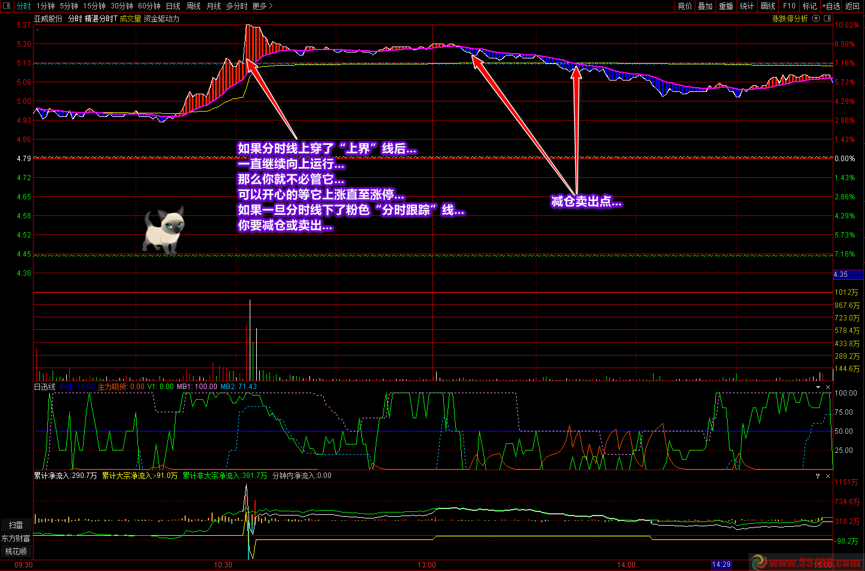Click the 分钟内净流入 value label

[302, 476]
